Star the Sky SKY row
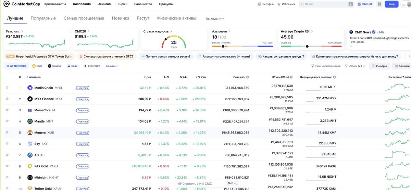This screenshot has width=411, height=190. [x=7, y=144]
